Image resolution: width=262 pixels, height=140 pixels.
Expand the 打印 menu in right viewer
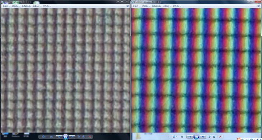(x=146, y=6)
